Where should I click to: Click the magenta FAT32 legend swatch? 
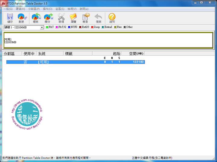tap(57, 27)
